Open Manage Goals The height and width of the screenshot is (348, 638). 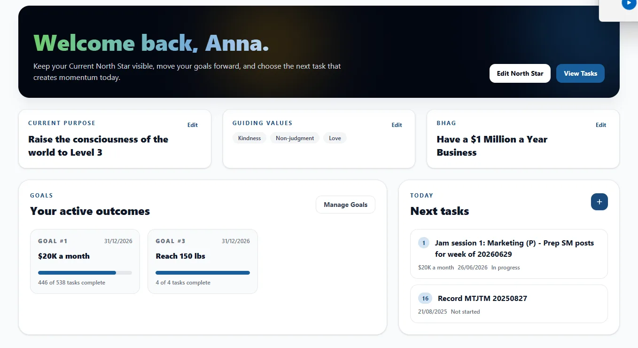pyautogui.click(x=345, y=205)
